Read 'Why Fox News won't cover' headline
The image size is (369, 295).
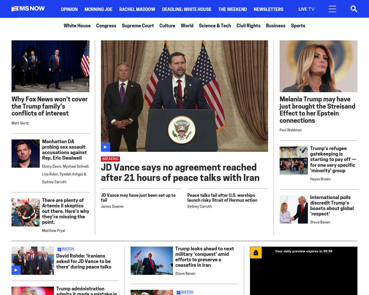pyautogui.click(x=50, y=106)
